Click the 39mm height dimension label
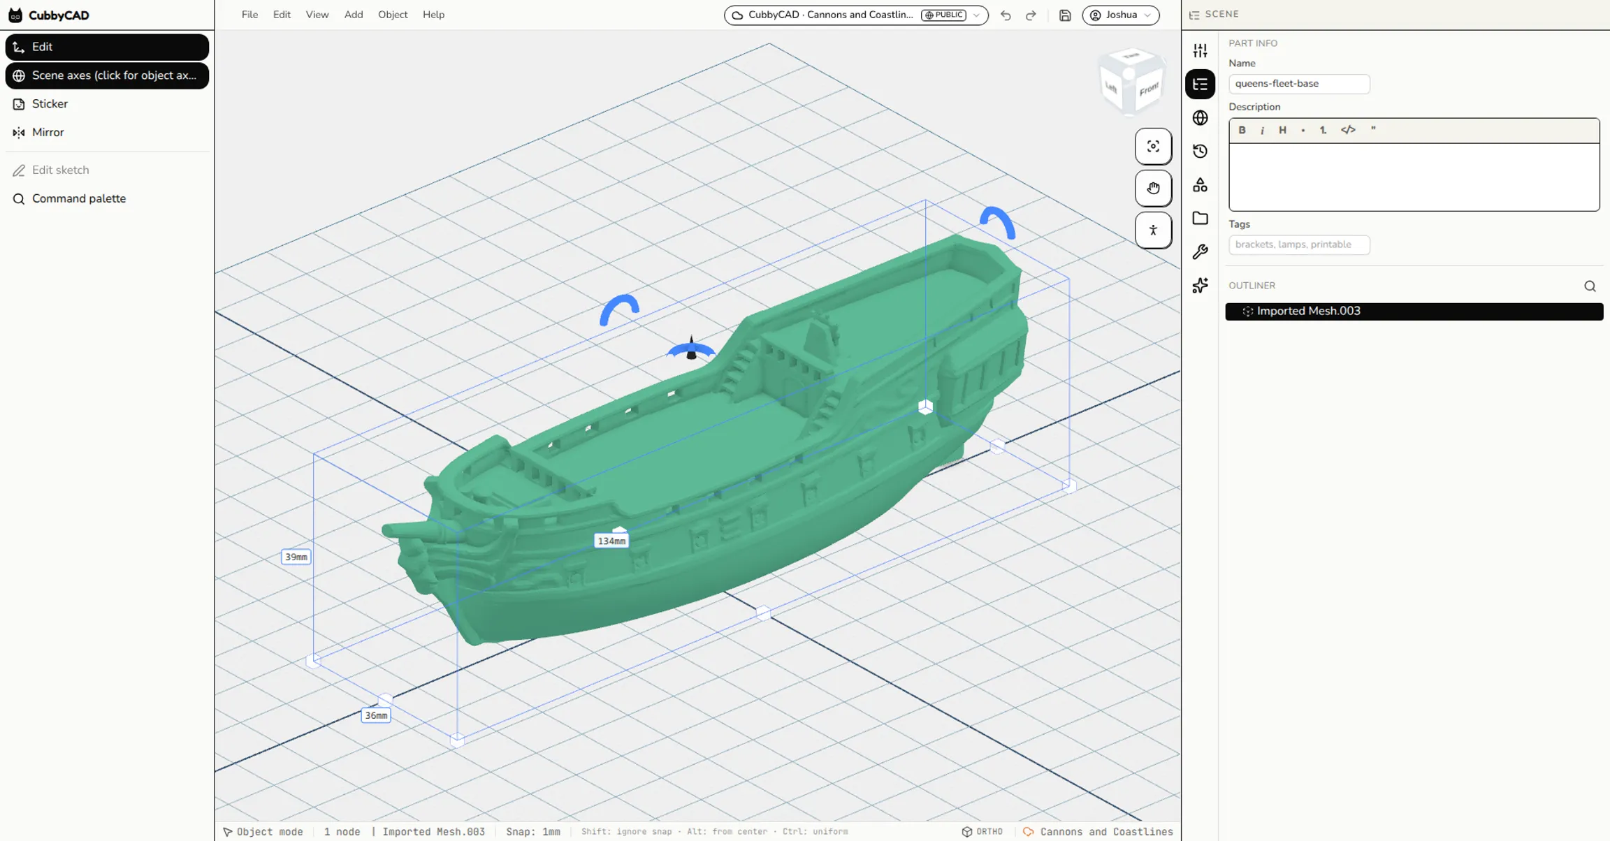The image size is (1610, 841). (x=296, y=557)
